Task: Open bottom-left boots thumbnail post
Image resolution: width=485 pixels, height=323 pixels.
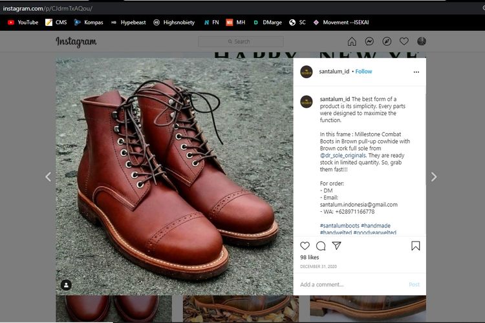Action: pyautogui.click(x=114, y=310)
